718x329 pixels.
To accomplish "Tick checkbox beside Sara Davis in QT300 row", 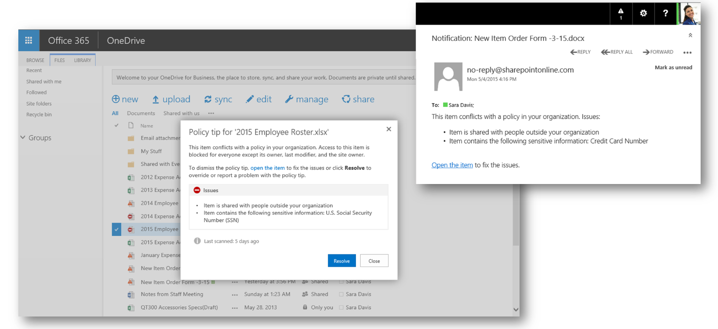I will (341, 308).
